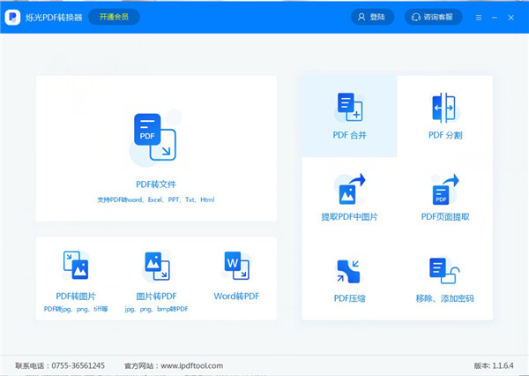
Task: Click the 登陆 login button
Action: [x=372, y=17]
